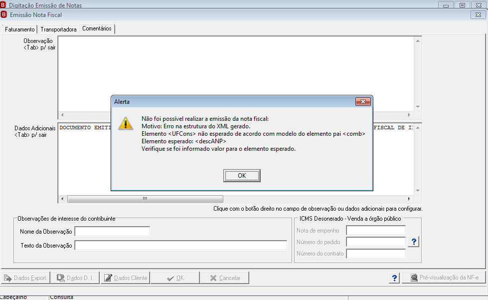Restore the Digitação Emissão de Notas window
This screenshot has width=488, height=300.
(x=462, y=5)
